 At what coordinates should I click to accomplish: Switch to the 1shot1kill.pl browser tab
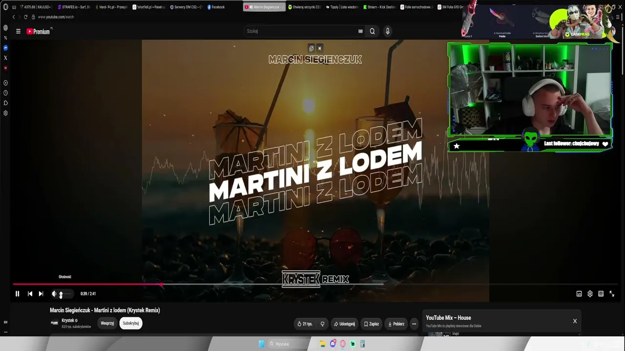pos(148,7)
